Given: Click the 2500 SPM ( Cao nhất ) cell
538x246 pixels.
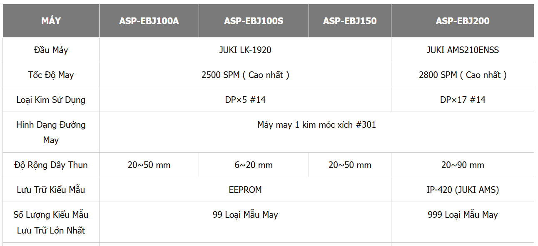Looking at the screenshot, I should coord(245,75).
